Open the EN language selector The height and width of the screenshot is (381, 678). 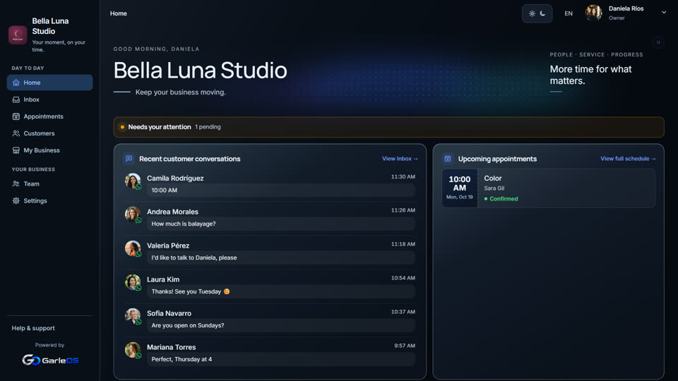click(x=568, y=13)
